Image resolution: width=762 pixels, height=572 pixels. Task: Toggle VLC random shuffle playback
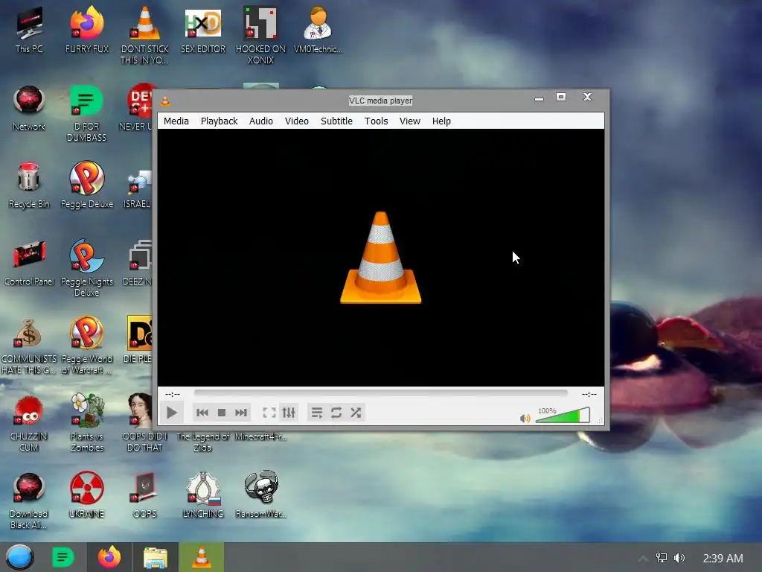coord(356,413)
